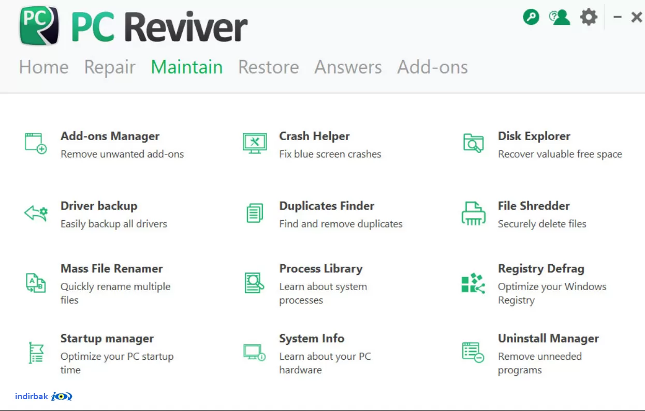Image resolution: width=645 pixels, height=411 pixels.
Task: Open Startup manager title link
Action: (x=107, y=339)
